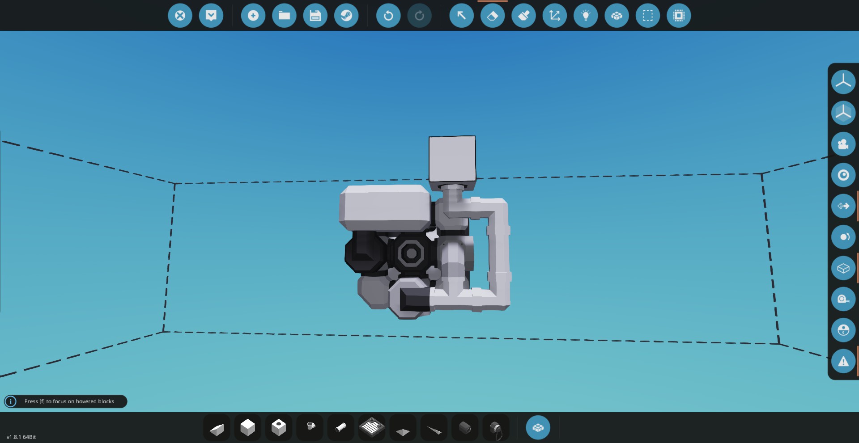859x443 pixels.
Task: Open the component inventory button beside the hotbar
Action: click(x=538, y=428)
